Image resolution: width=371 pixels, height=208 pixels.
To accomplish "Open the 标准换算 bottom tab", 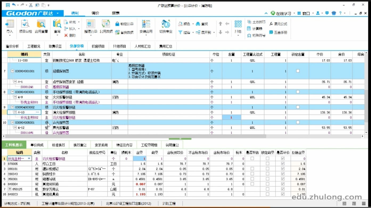I will point(58,145).
